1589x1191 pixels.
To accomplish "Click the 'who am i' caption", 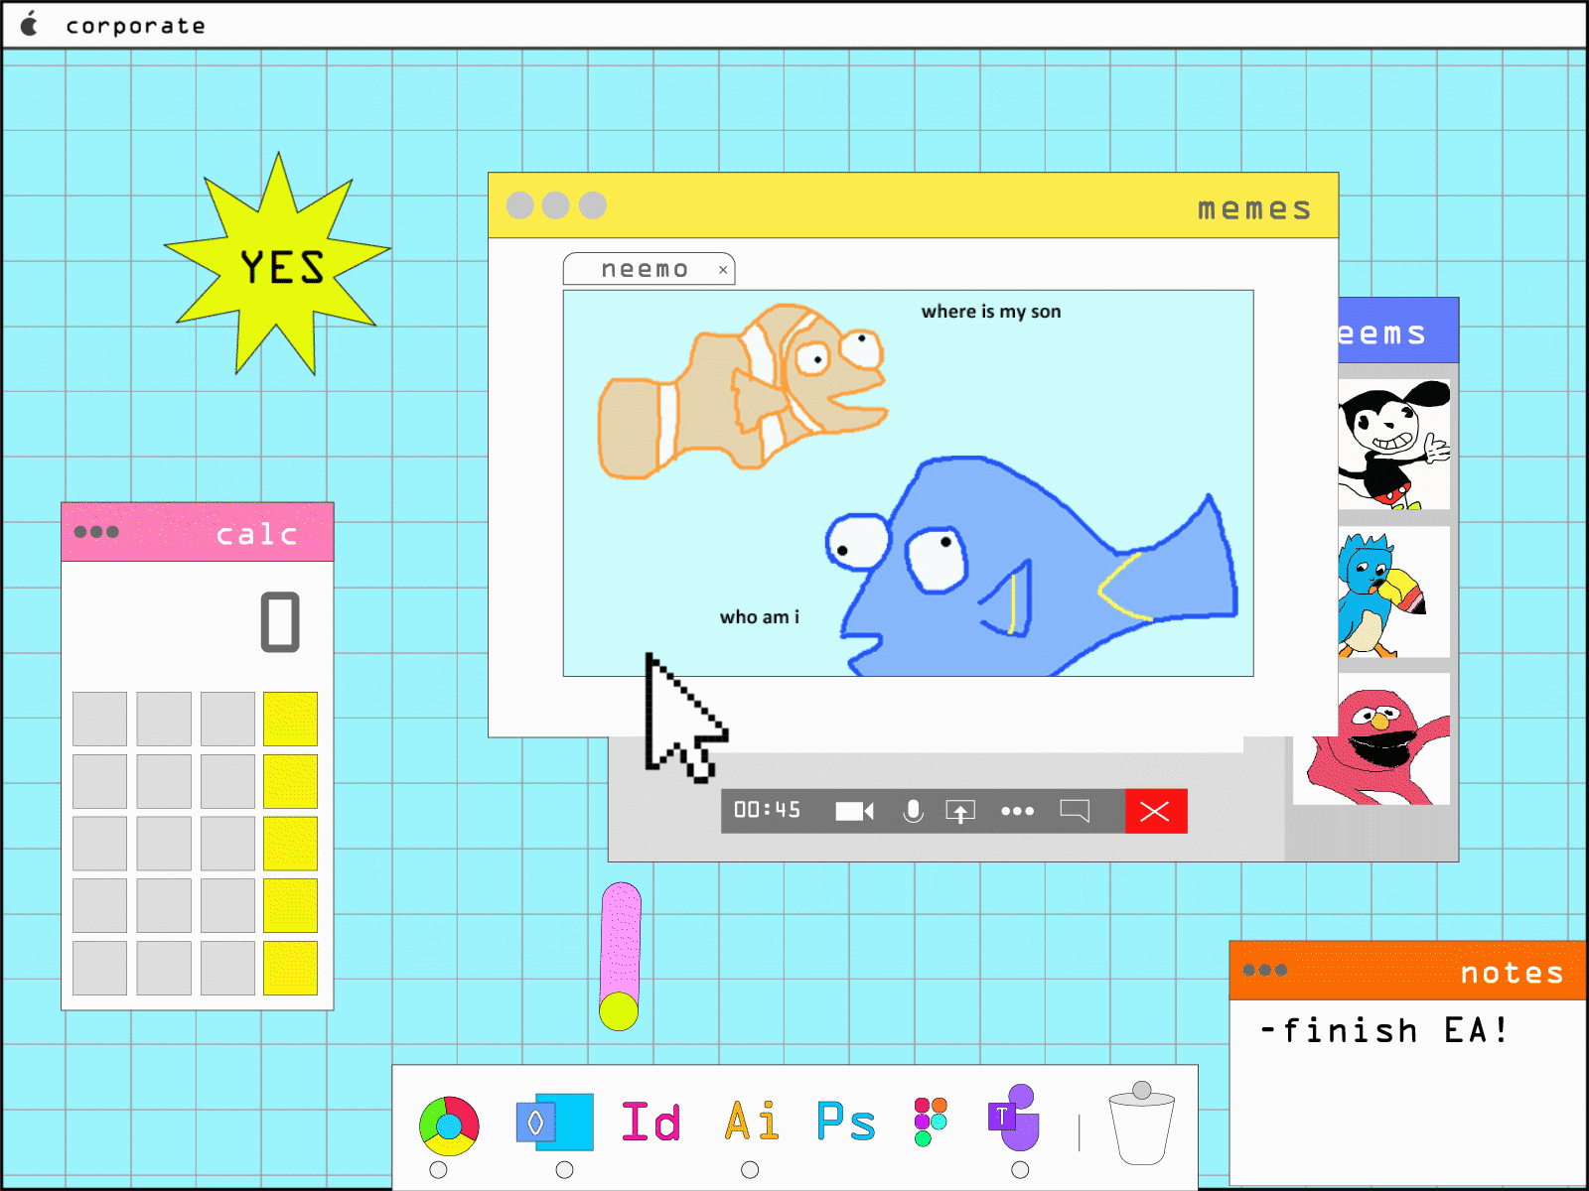I will click(760, 617).
